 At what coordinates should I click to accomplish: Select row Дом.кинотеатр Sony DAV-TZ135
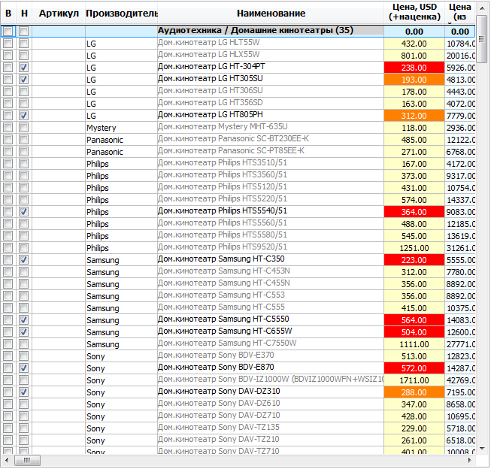(238, 428)
